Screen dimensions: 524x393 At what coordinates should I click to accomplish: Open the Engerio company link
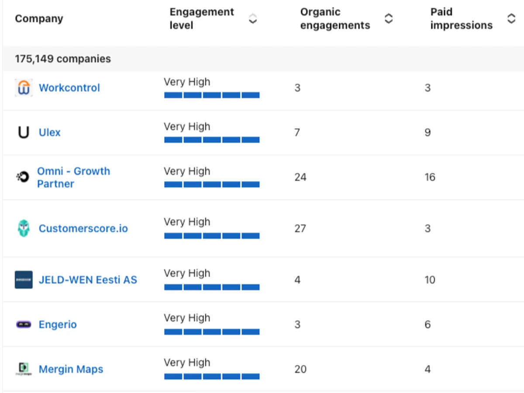[58, 324]
